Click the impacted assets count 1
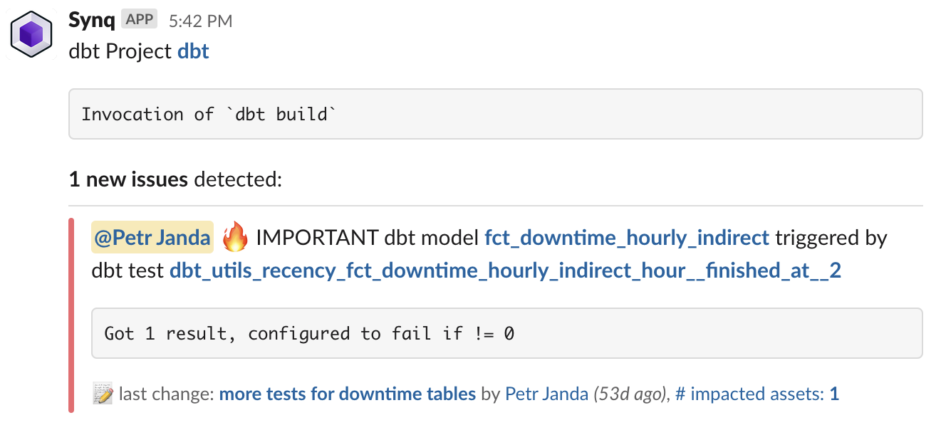The image size is (936, 430). (x=835, y=394)
